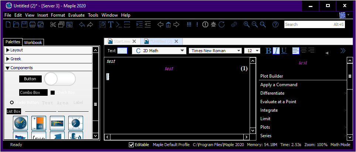Image resolution: width=356 pixels, height=152 pixels.
Task: Open the debugger with the bug icon
Action: [213, 24]
